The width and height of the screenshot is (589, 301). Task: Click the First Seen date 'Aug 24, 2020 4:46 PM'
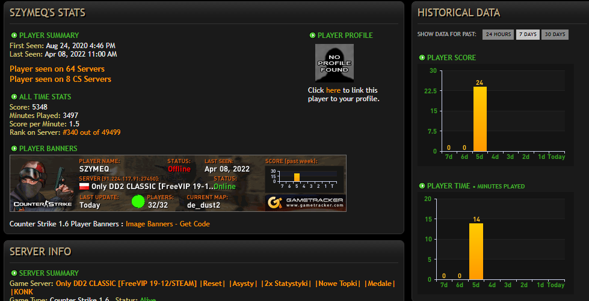point(81,46)
